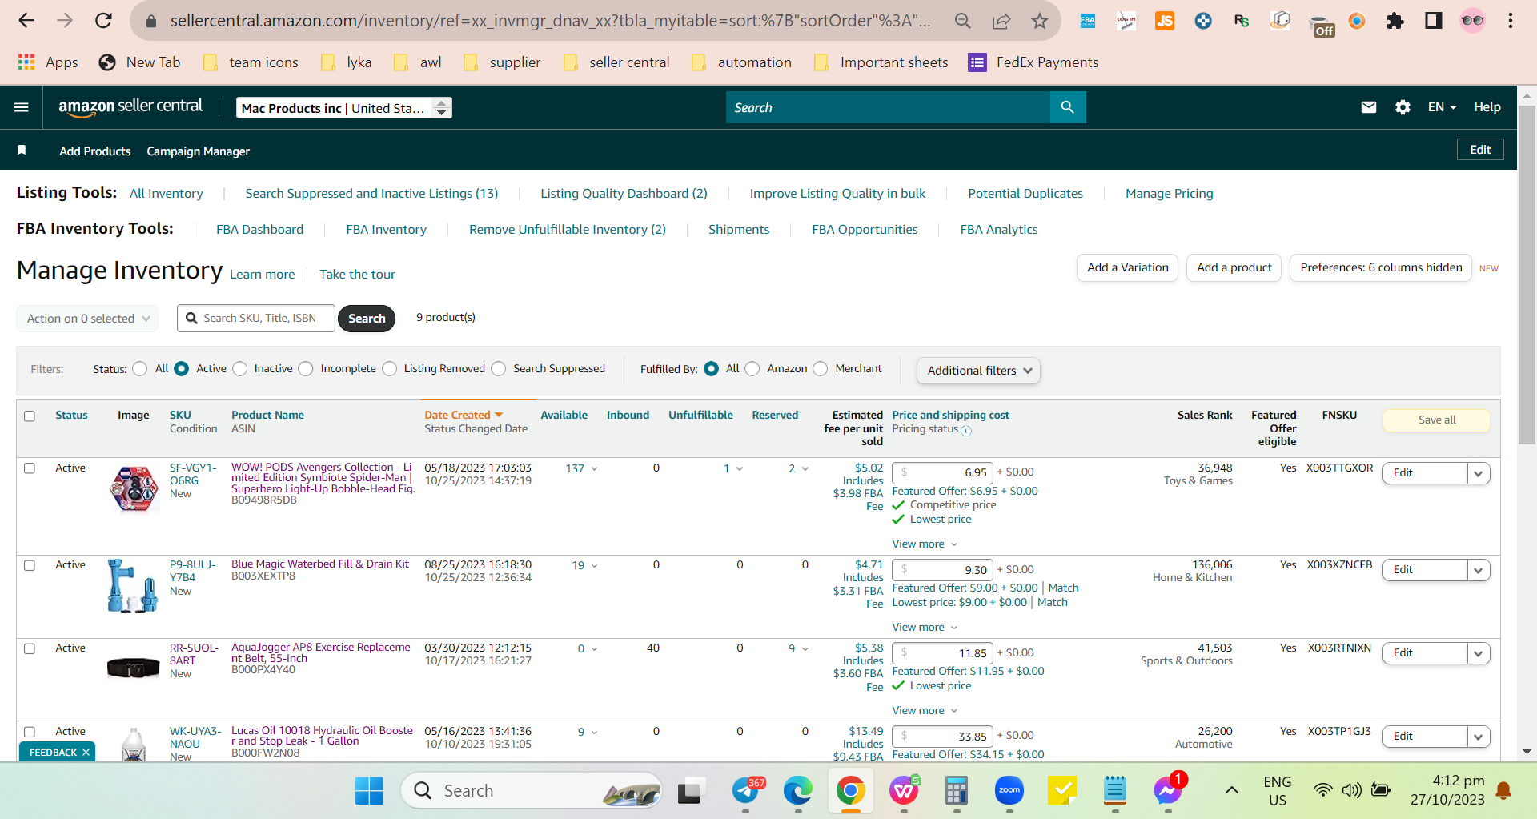Open Telegram from the taskbar

point(746,791)
